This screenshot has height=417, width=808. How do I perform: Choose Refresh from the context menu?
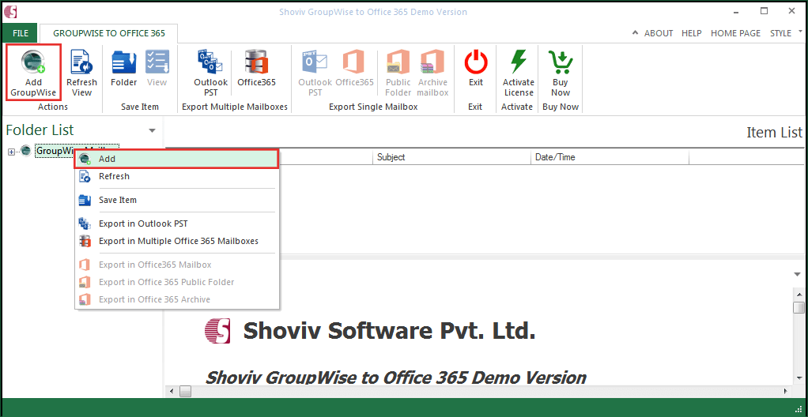177,177
